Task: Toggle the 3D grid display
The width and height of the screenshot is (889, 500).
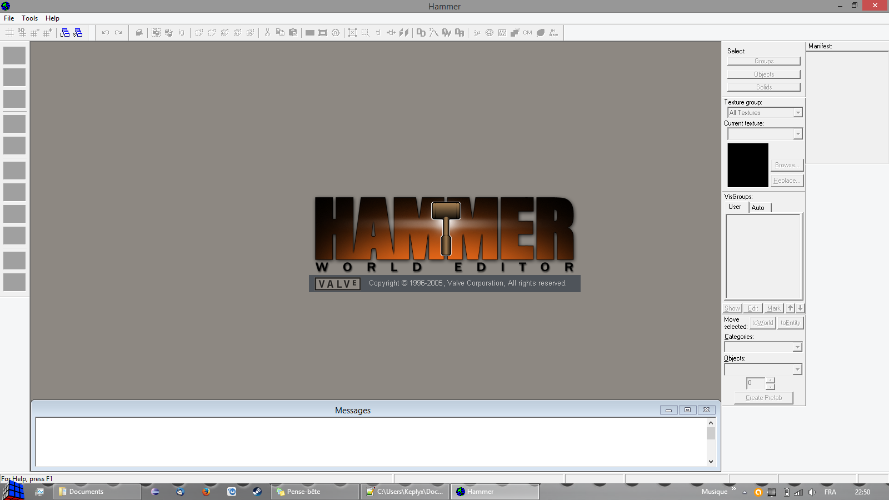Action: 22,33
